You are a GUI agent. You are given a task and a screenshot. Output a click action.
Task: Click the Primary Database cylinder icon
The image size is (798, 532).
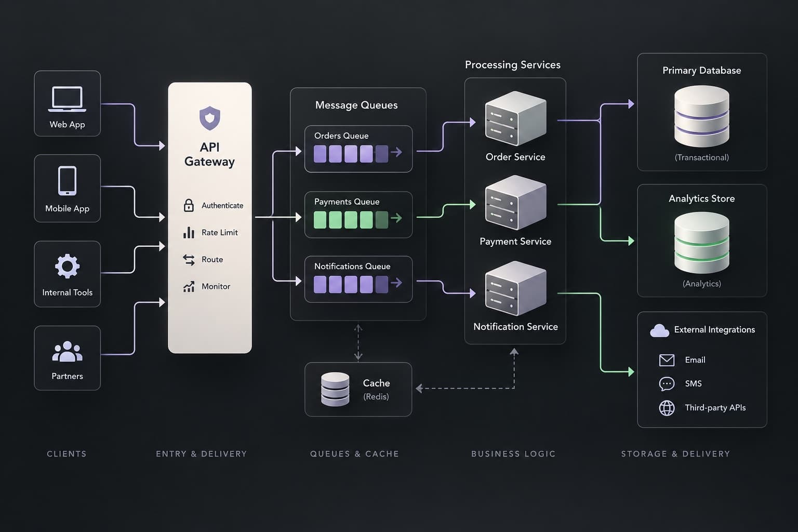pyautogui.click(x=702, y=116)
